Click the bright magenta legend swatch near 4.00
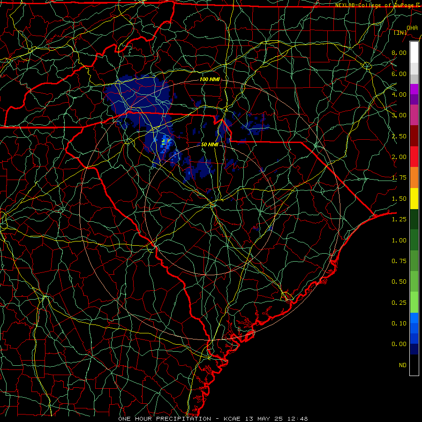The image size is (422, 422). click(x=414, y=89)
